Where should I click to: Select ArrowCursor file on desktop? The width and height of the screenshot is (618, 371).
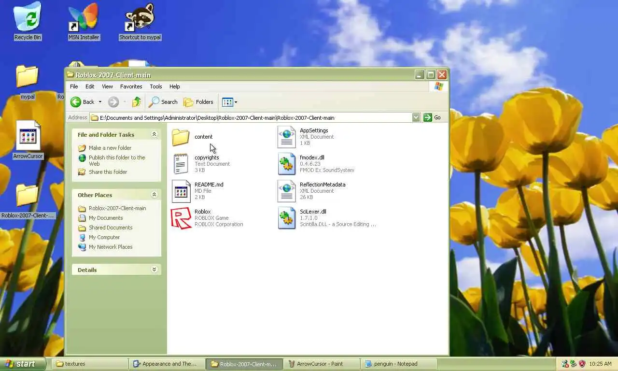point(28,139)
